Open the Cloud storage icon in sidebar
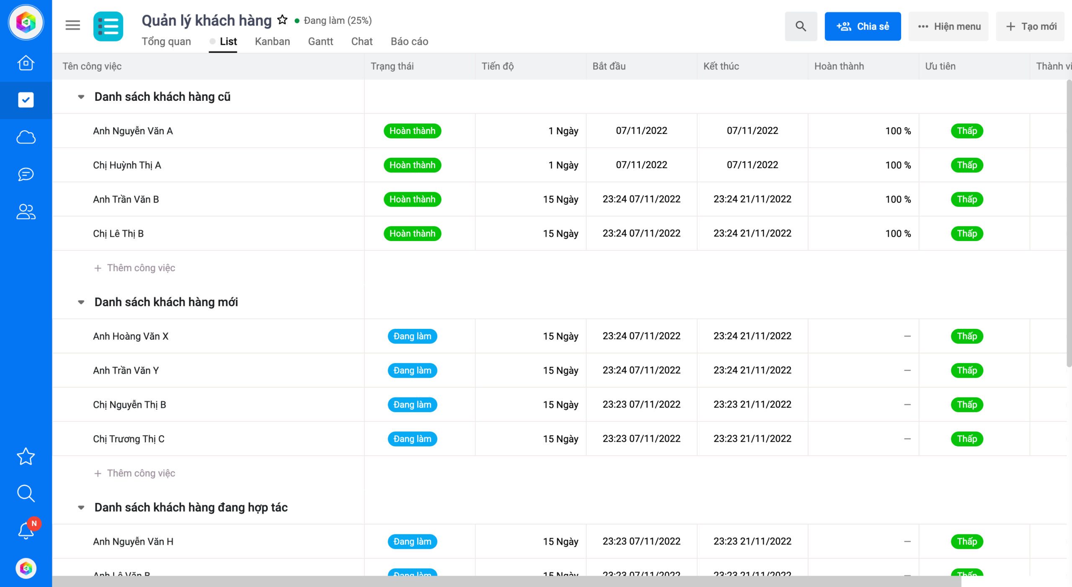Viewport: 1072px width, 587px height. 26,137
